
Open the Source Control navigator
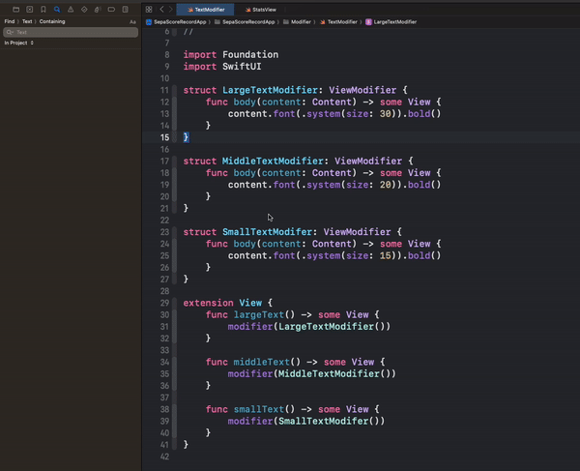tap(29, 9)
